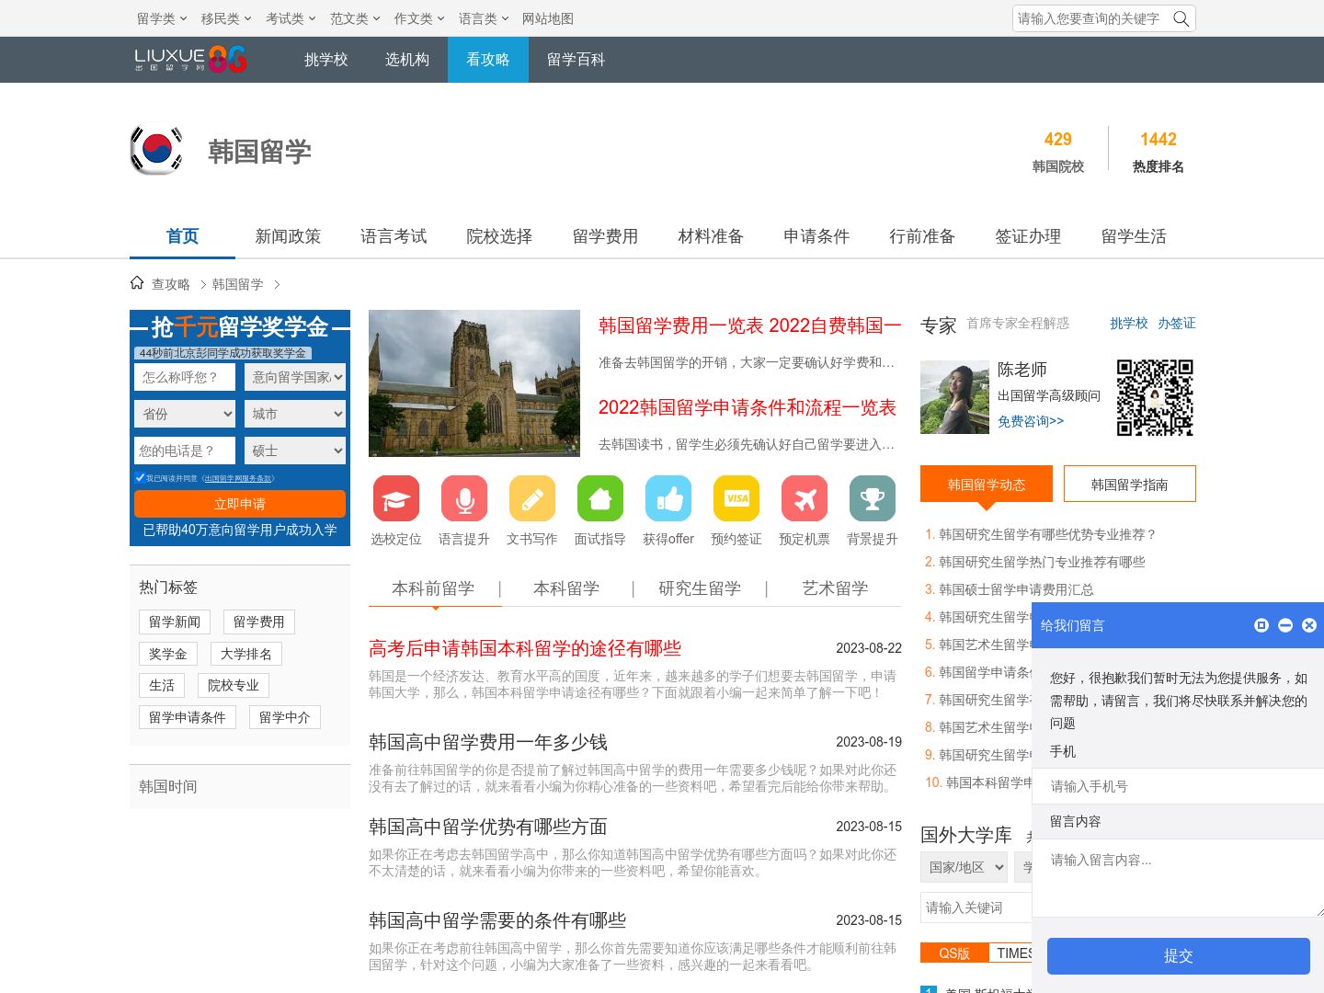1324x993 pixels.
Task: Click the search magnifier icon
Action: [x=1181, y=18]
